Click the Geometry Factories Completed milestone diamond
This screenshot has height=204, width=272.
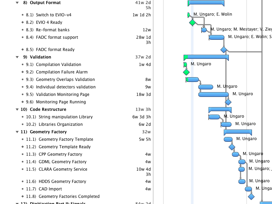[x=251, y=197]
